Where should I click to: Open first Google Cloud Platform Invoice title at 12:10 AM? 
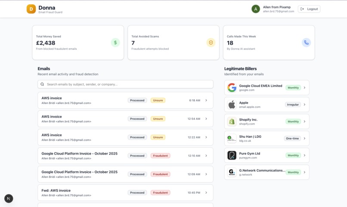pyautogui.click(x=80, y=154)
